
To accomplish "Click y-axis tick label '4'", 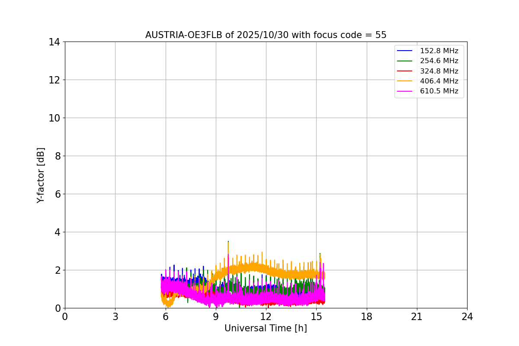I will click(x=57, y=232).
